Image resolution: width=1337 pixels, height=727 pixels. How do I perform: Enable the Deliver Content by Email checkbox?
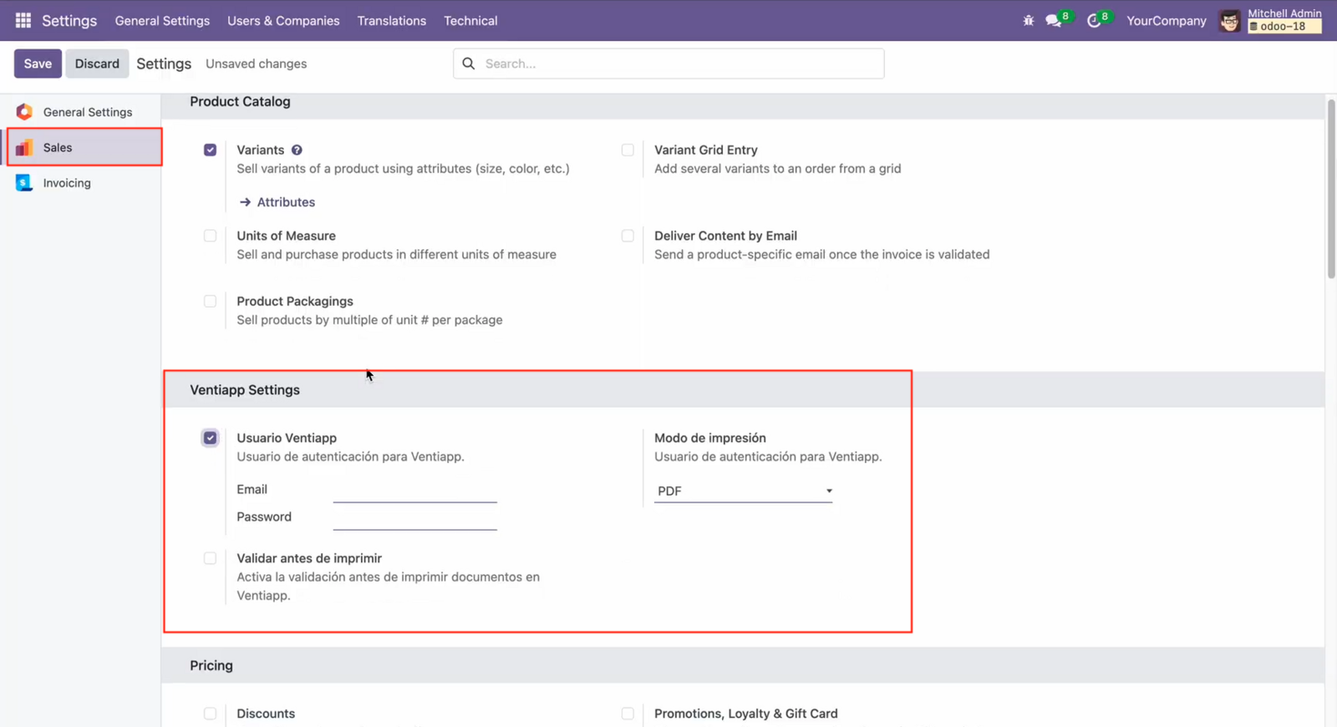628,236
